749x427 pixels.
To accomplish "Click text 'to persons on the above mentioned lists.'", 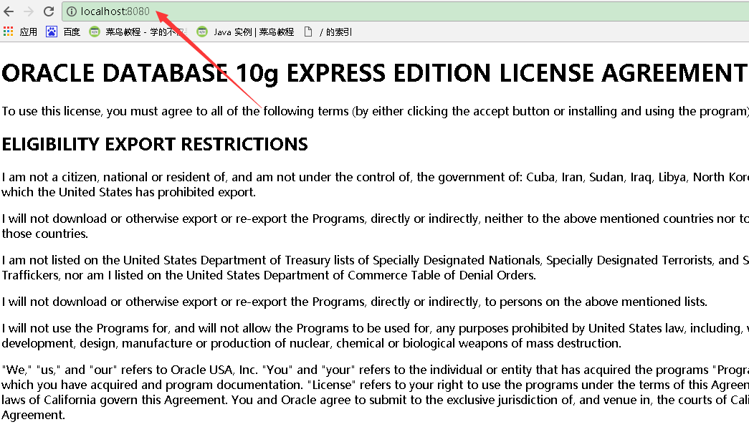I will (x=596, y=302).
